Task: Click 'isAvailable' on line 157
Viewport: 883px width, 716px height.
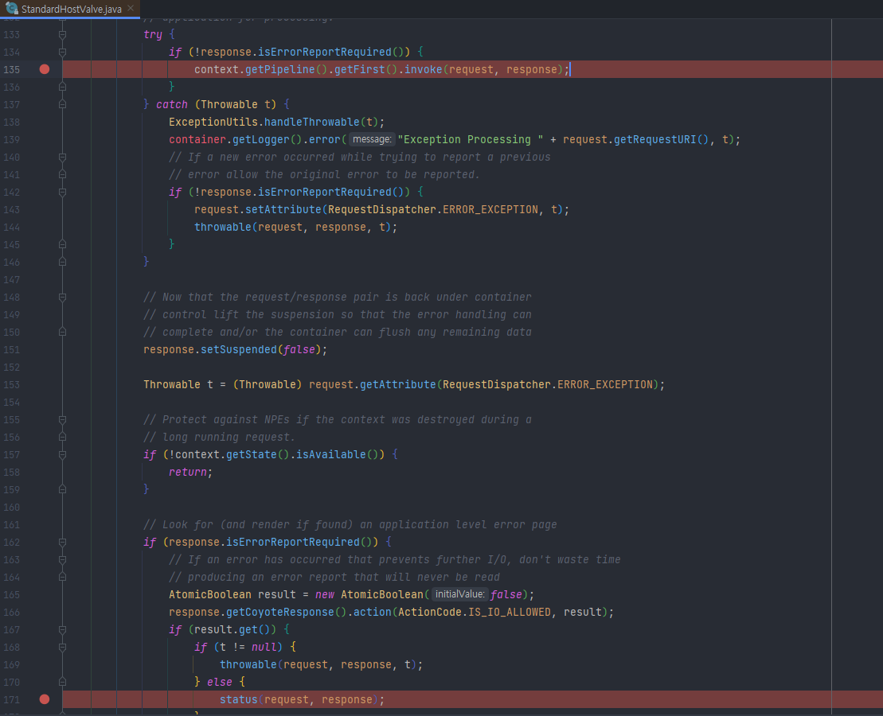Action: (331, 454)
